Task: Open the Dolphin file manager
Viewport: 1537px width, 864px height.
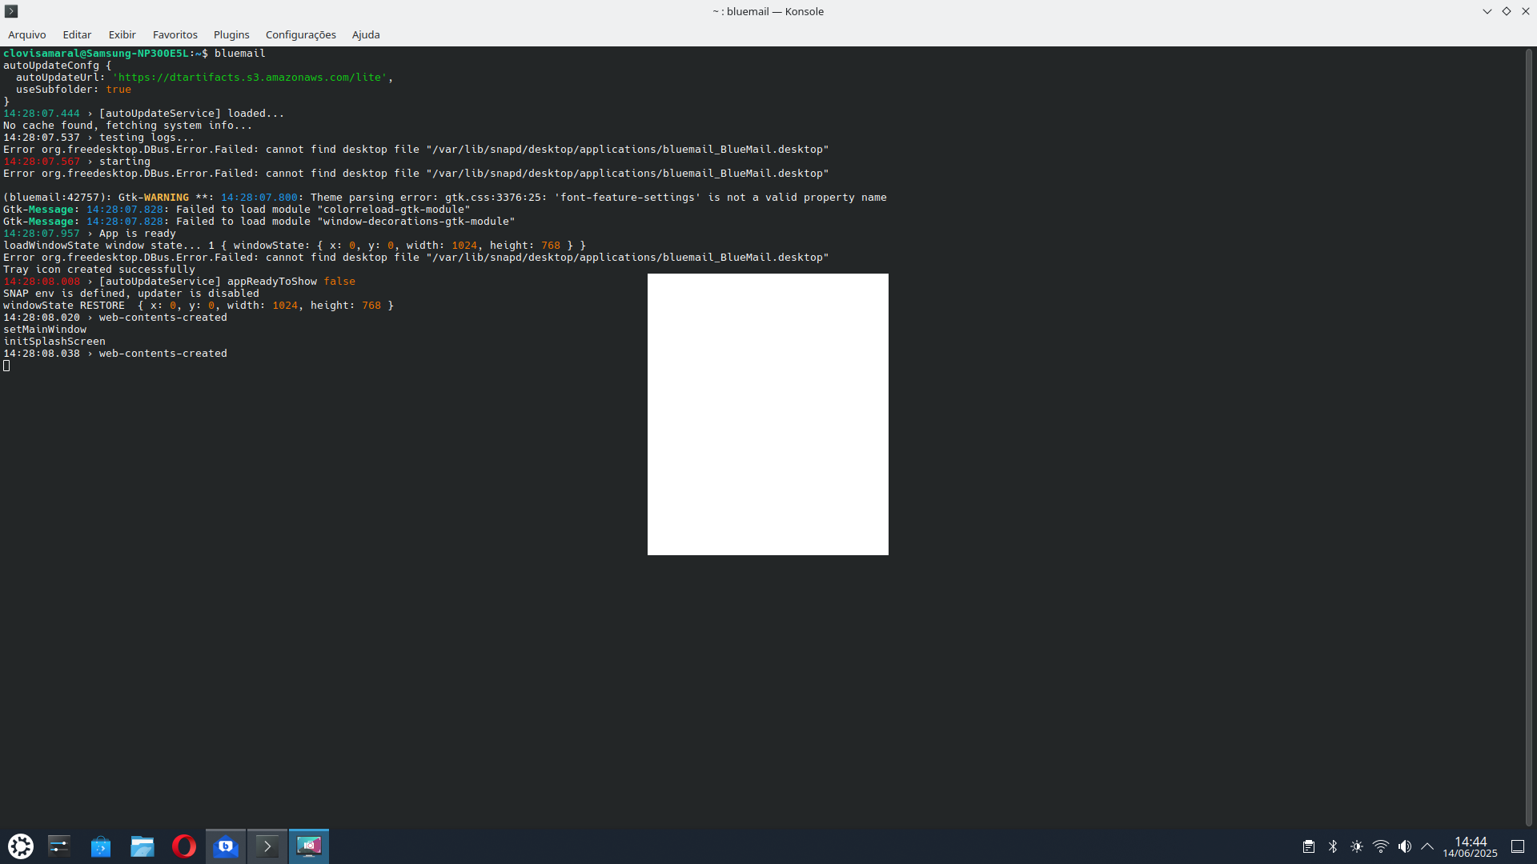Action: (142, 846)
